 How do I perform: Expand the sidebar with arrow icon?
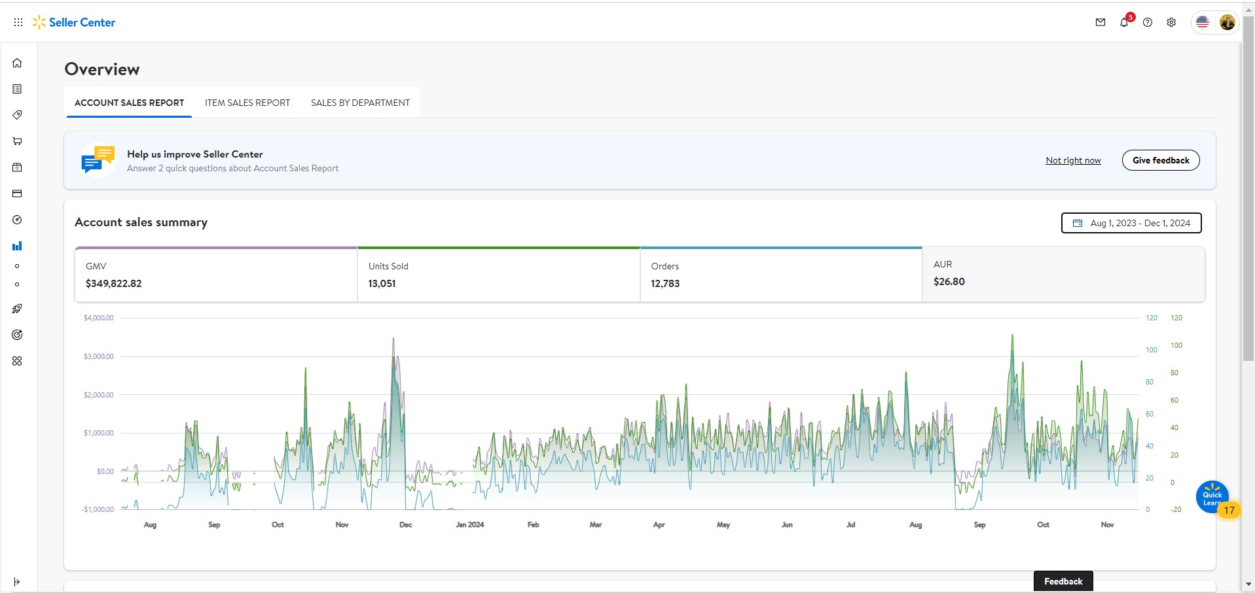point(17,582)
